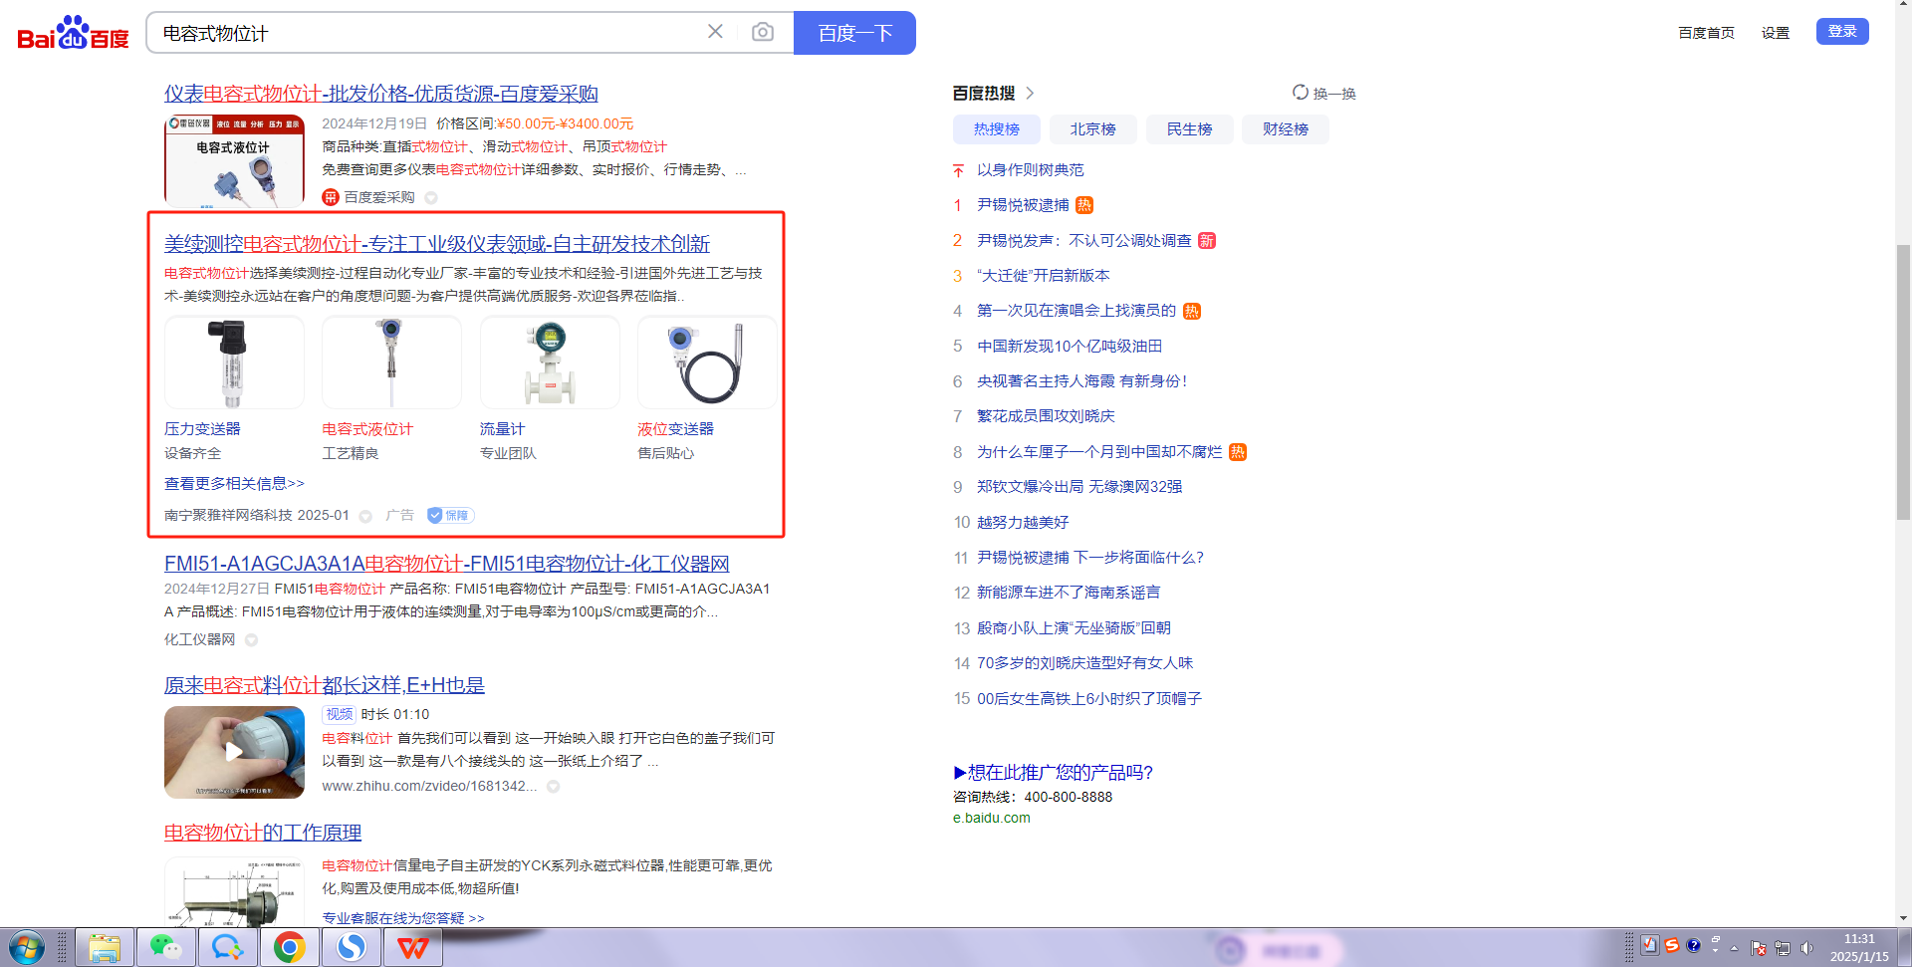Open WPS Office from the taskbar

(x=412, y=947)
